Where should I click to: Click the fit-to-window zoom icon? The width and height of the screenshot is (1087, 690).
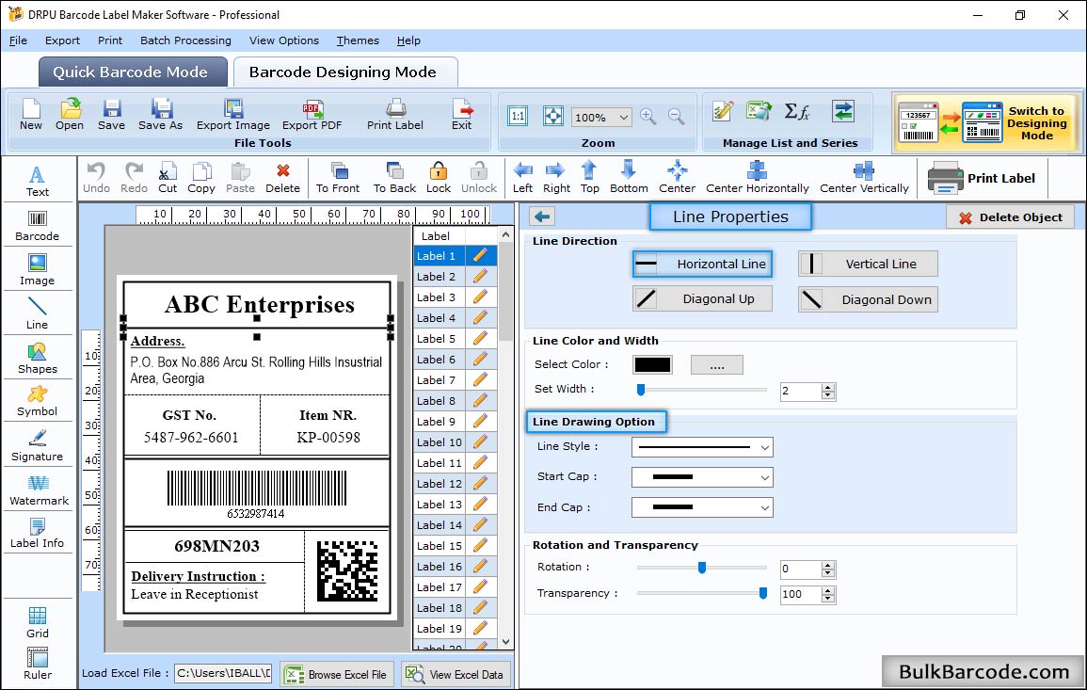tap(553, 116)
